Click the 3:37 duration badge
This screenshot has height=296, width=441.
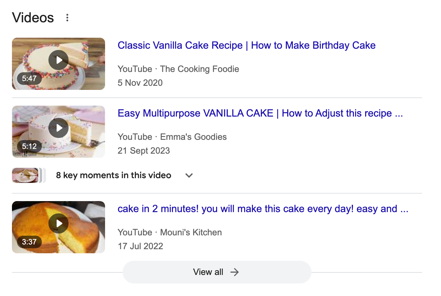pos(29,242)
